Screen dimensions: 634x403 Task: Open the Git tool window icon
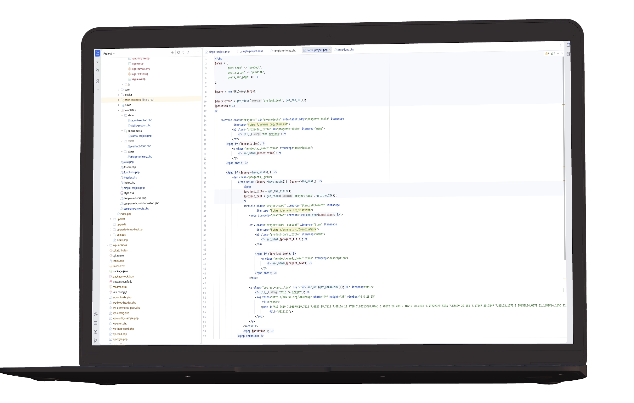click(95, 340)
